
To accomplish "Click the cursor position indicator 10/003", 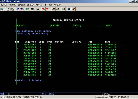I will pos(106,94).
